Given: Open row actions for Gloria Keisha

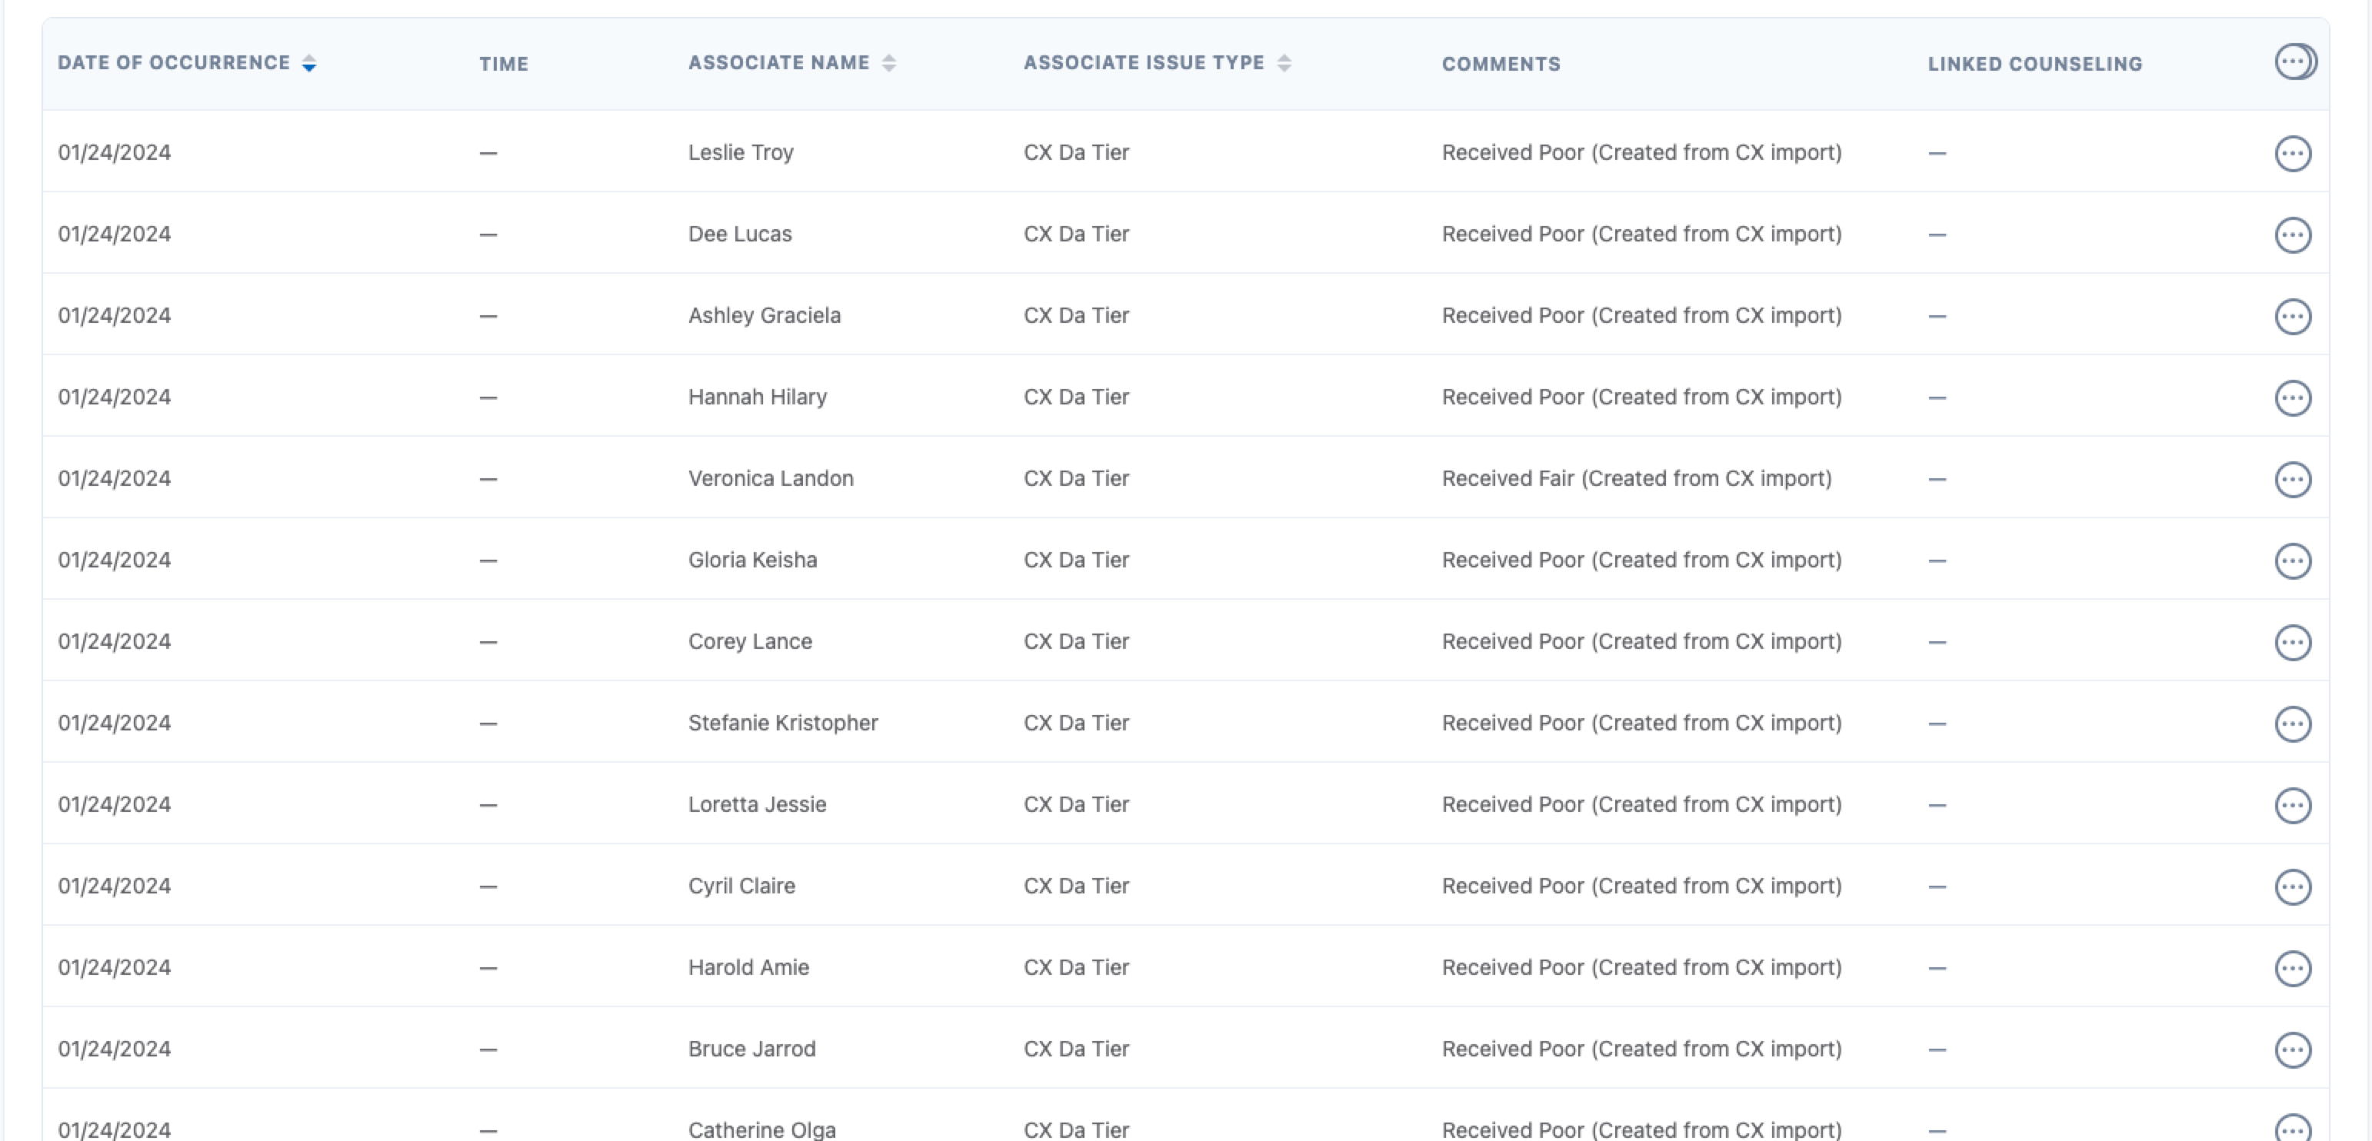Looking at the screenshot, I should coord(2293,561).
